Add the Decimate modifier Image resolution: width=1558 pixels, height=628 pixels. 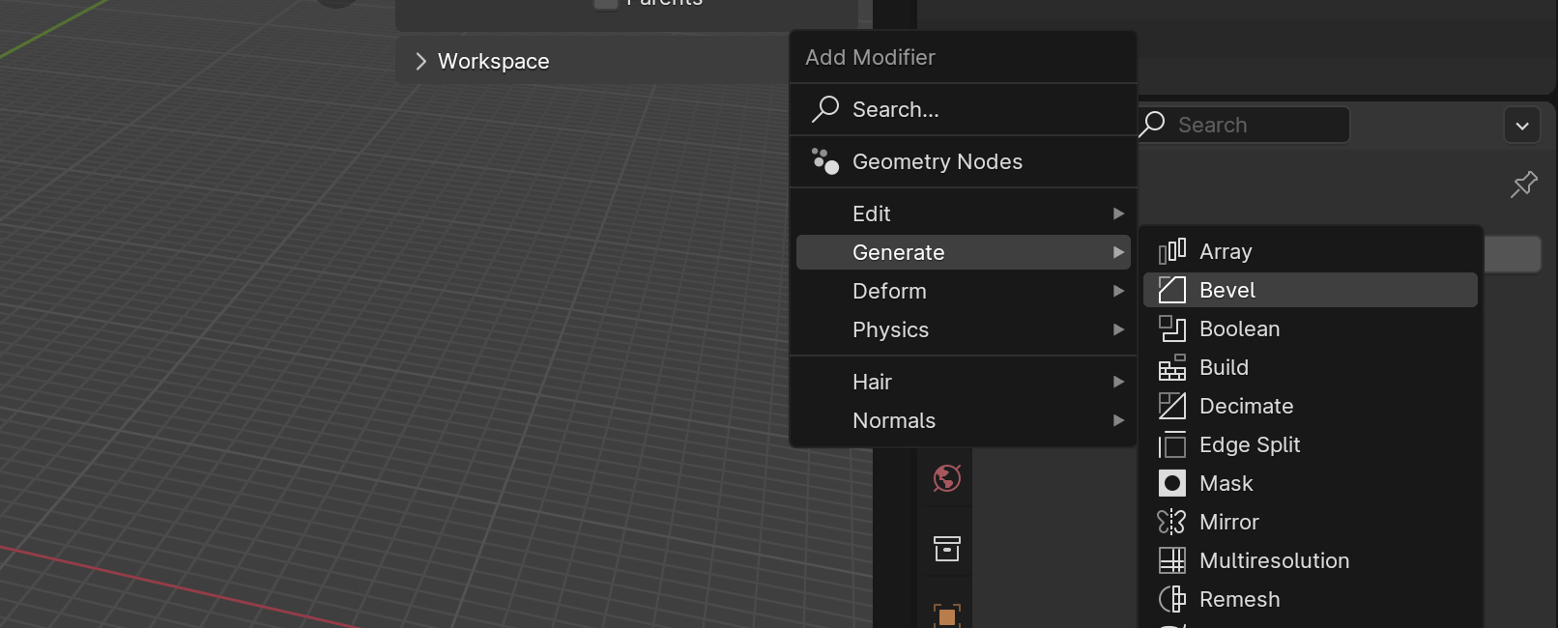click(x=1311, y=406)
